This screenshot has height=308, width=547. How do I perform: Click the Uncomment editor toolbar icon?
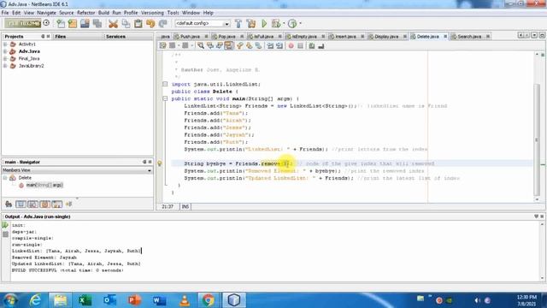pyautogui.click(x=321, y=45)
